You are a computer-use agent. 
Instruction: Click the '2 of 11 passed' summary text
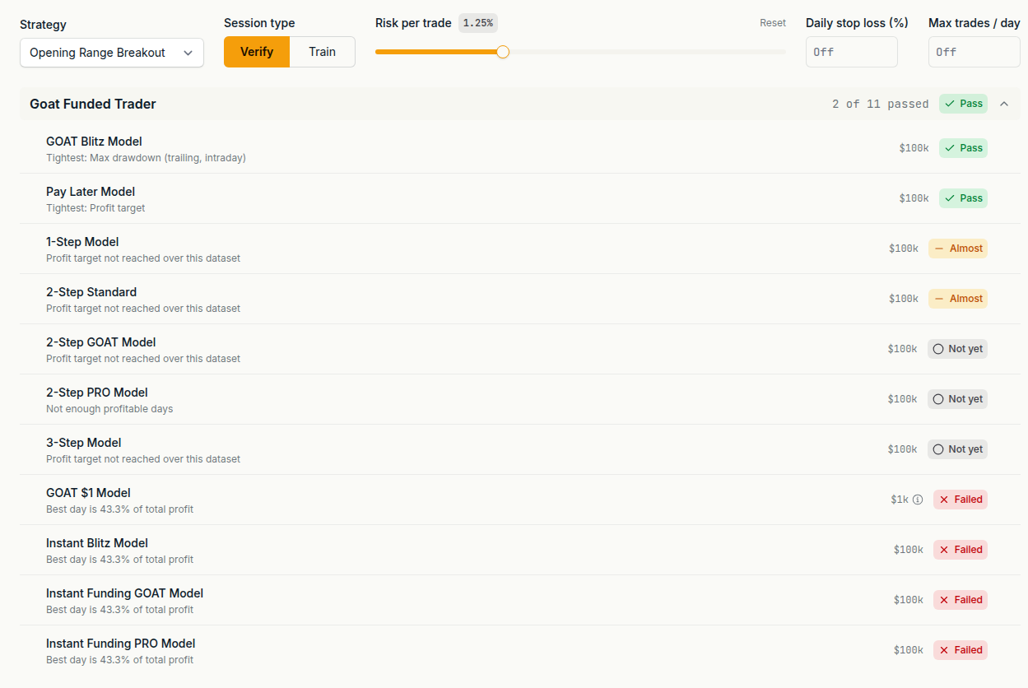click(x=881, y=104)
